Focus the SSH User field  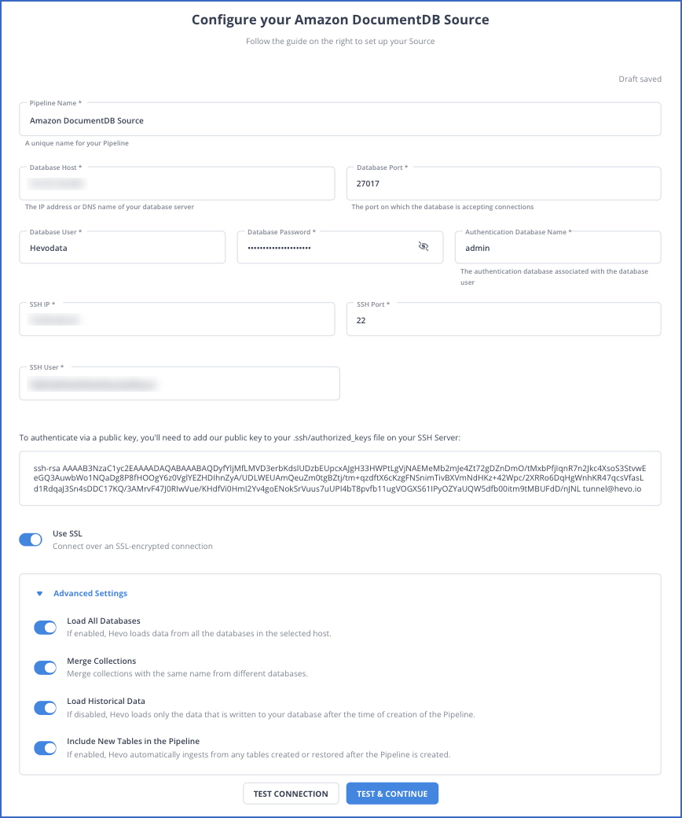pos(180,384)
